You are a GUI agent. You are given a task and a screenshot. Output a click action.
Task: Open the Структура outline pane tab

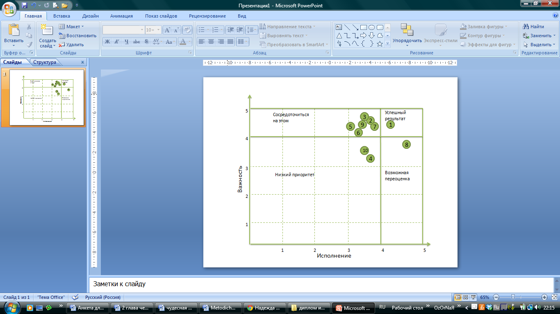tap(45, 62)
